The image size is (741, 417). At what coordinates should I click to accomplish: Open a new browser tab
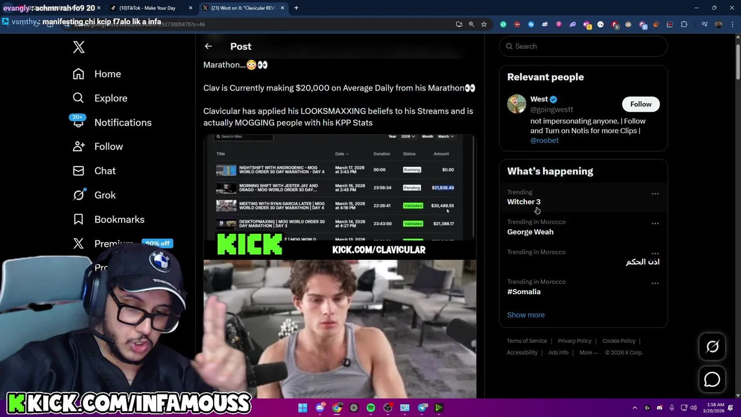tap(296, 8)
